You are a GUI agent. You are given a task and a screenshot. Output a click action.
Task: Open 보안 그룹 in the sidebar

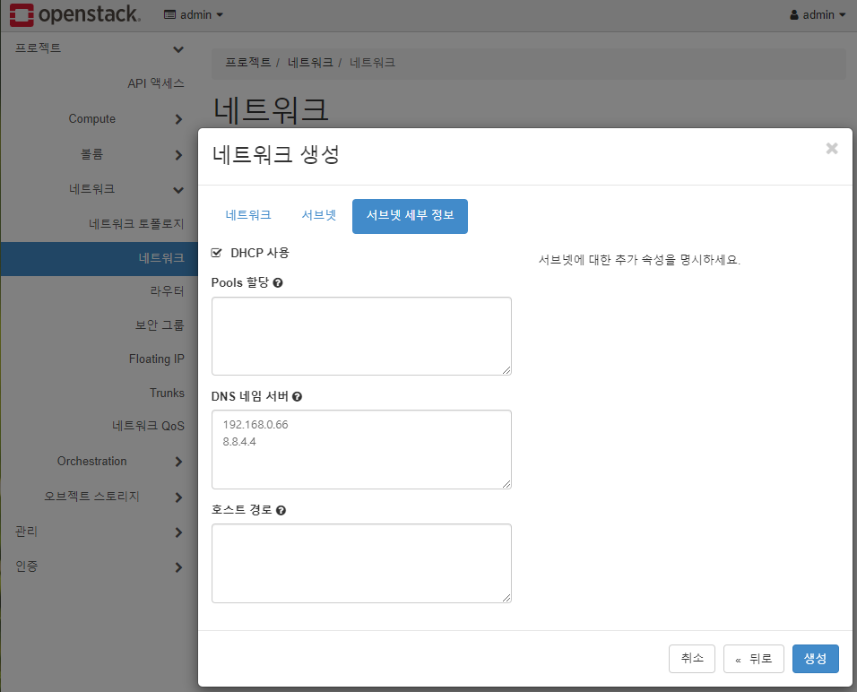(x=160, y=325)
